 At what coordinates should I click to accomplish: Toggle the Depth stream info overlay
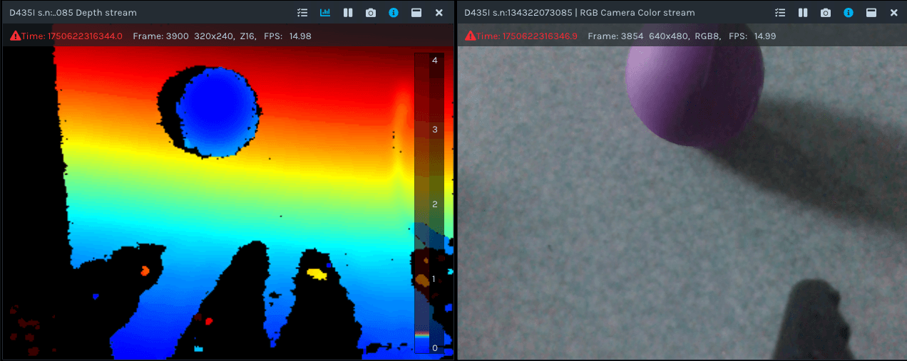click(393, 13)
